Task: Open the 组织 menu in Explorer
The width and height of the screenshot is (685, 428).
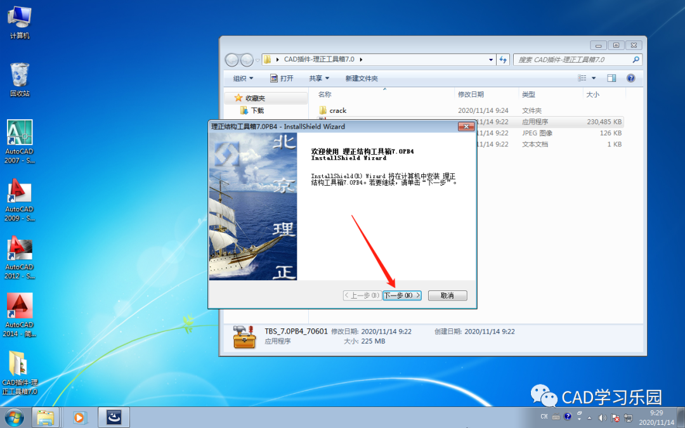Action: (243, 78)
